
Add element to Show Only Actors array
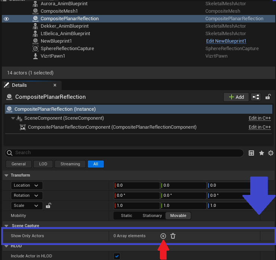(x=163, y=236)
